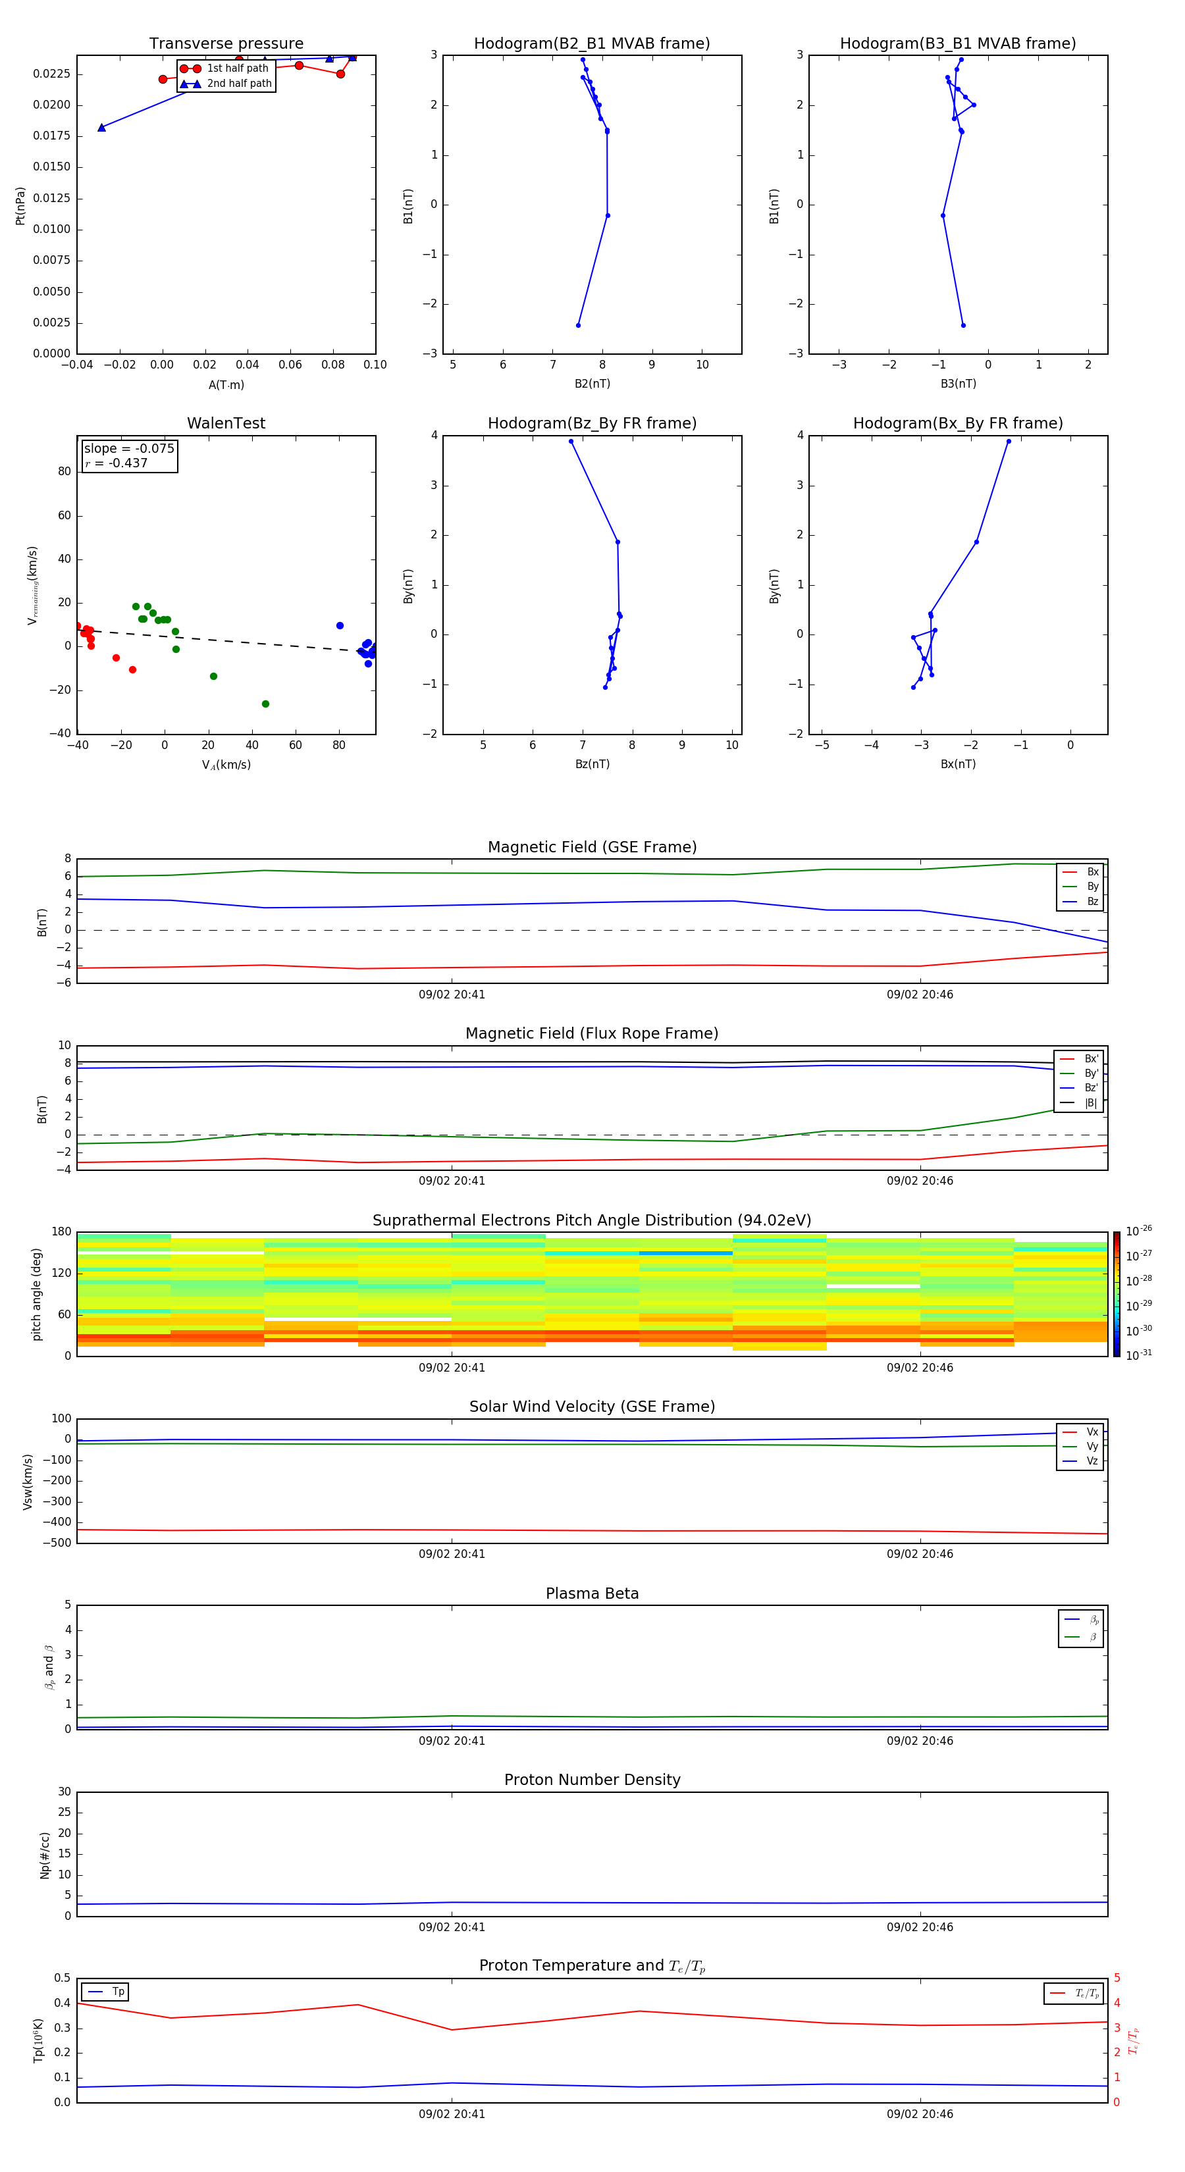Viewport: 1185px width, 2172px height.
Task: Click the "Solar Wind Velocity (GSE Frame)" title
Action: [x=592, y=1407]
